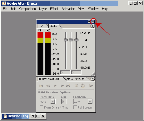Screen dimensions: 144x121
Task: Click the Last Frame playback icon
Action: point(68,86)
